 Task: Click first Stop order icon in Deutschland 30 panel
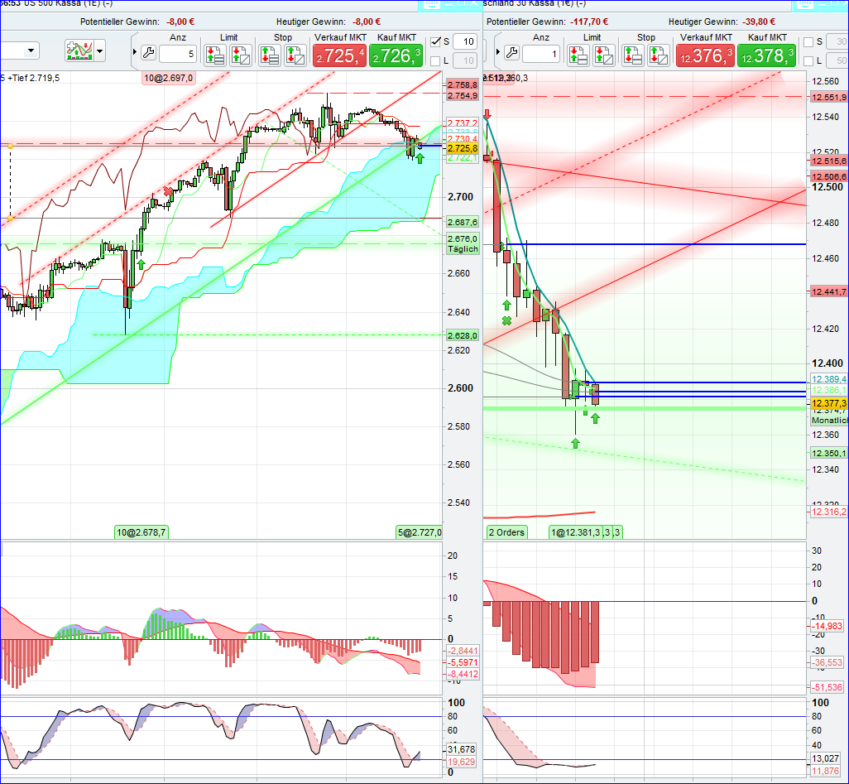click(632, 55)
